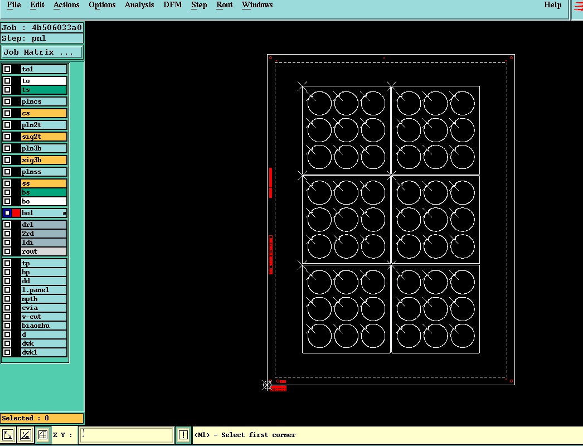Viewport: 583px width, 446px height.
Task: Toggle checkbox for layer ldi
Action: pos(7,243)
